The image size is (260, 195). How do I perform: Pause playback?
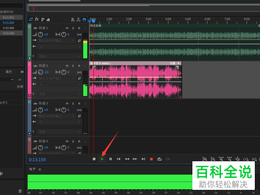(110, 159)
